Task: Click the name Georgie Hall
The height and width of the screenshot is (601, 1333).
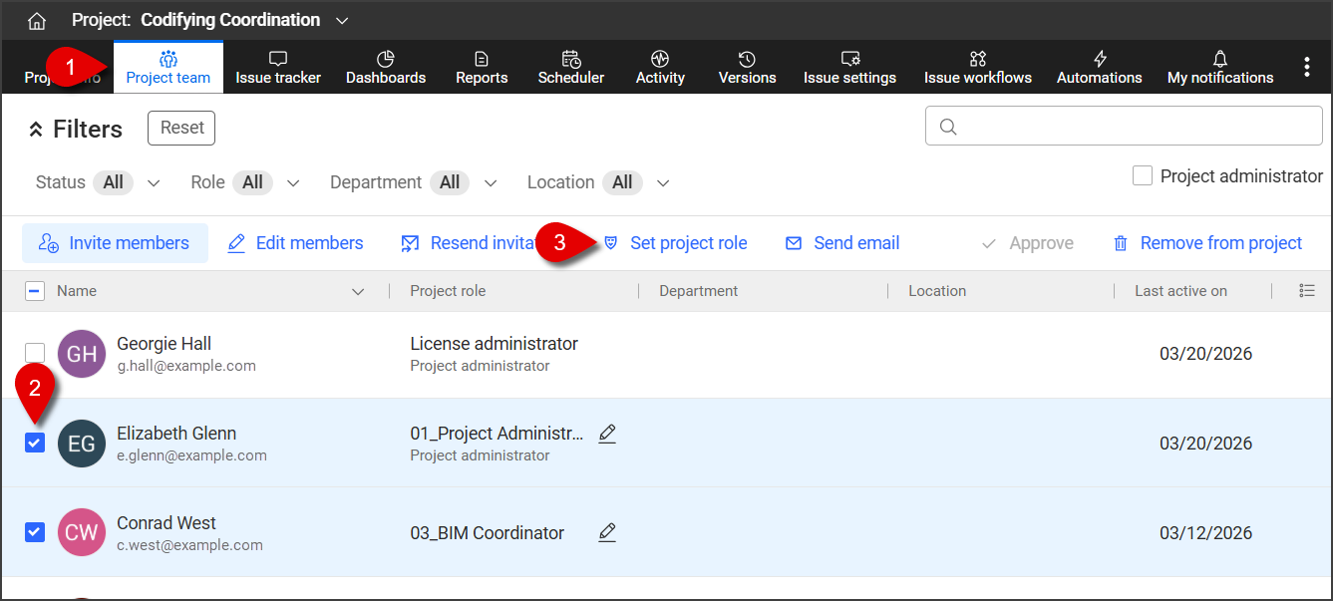Action: [165, 344]
